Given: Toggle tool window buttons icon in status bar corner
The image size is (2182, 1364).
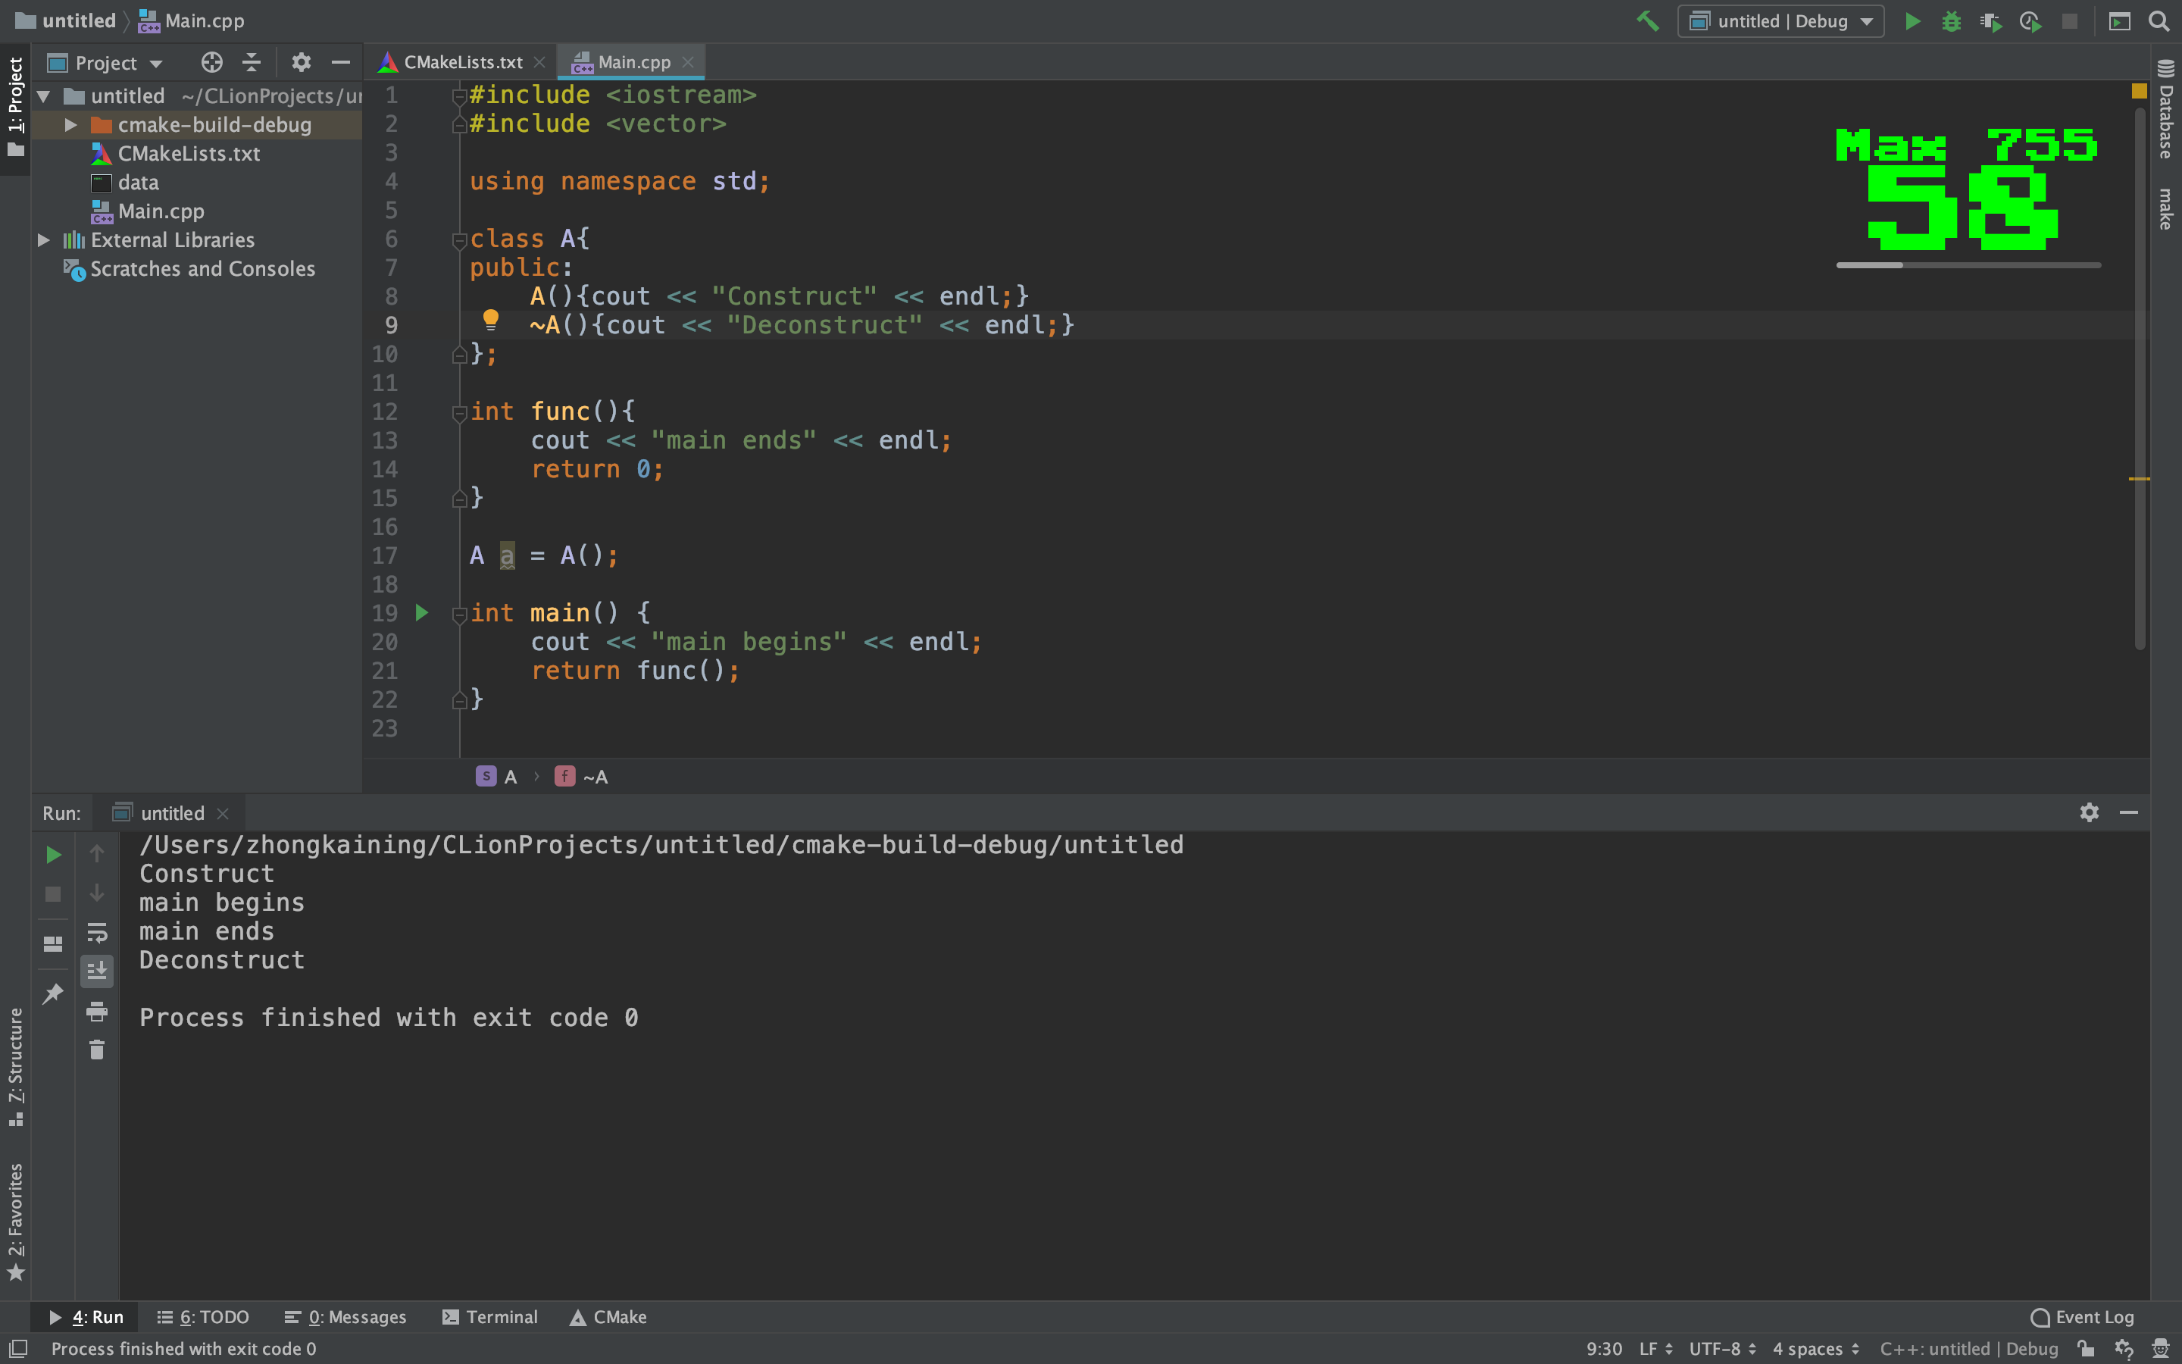Looking at the screenshot, I should pyautogui.click(x=18, y=1348).
